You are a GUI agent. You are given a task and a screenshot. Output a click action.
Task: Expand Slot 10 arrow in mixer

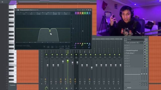point(125,66)
